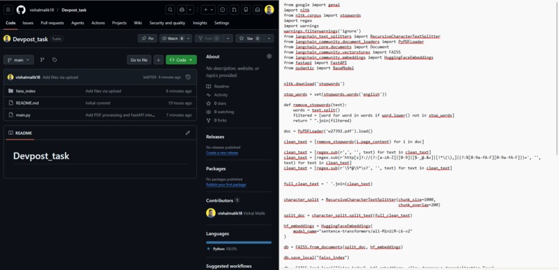The image size is (559, 270).
Task: Open the vishalmalik18 contributor avatar
Action: pos(211,213)
